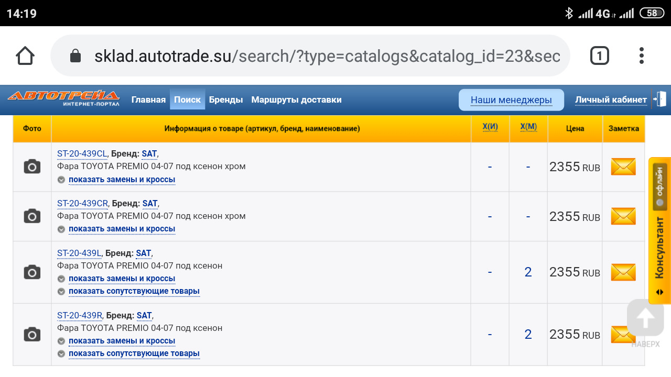Tap the 14:19 clock in status bar

click(21, 14)
